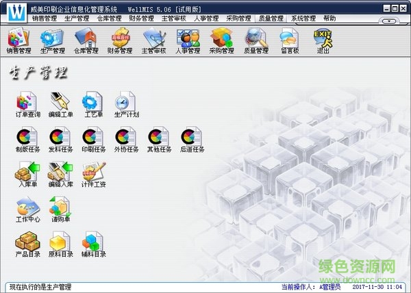Screen dimensions: 411x293
Task: Open 发料任务 material issue task icon
Action: tap(60, 139)
